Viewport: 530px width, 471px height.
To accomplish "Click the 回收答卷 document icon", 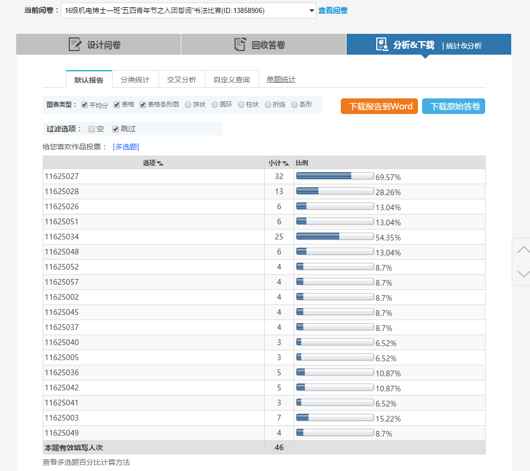I will pos(240,44).
